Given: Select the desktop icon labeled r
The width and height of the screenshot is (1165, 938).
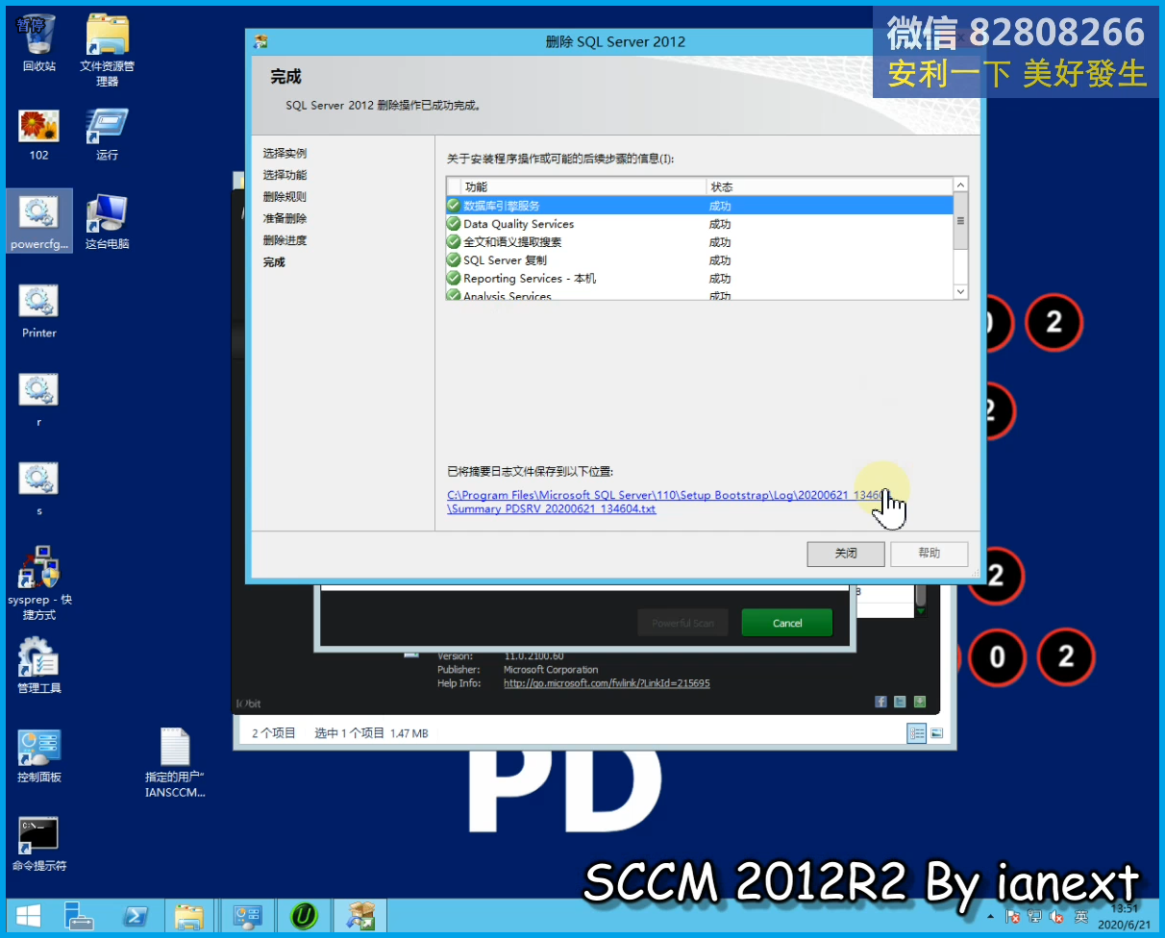Looking at the screenshot, I should click(x=38, y=400).
